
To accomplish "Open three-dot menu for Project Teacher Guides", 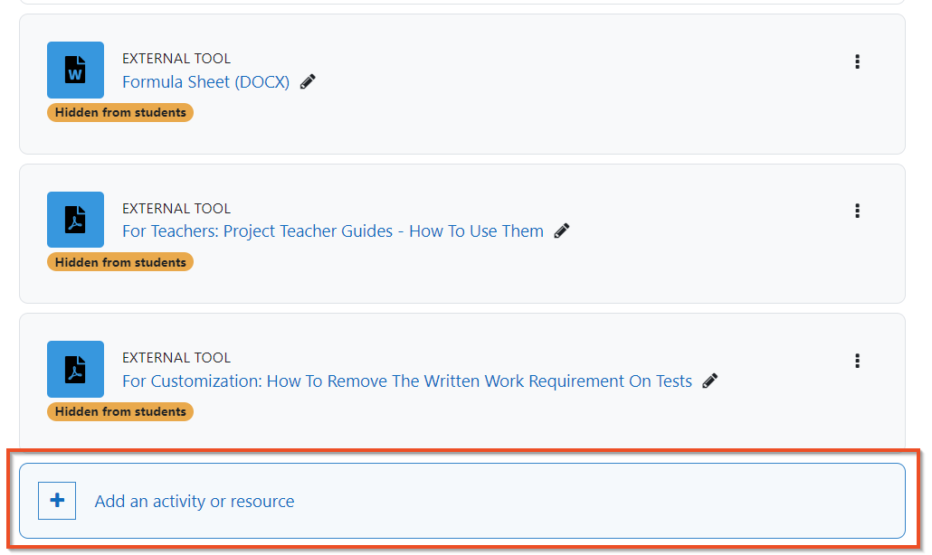I will click(x=857, y=211).
